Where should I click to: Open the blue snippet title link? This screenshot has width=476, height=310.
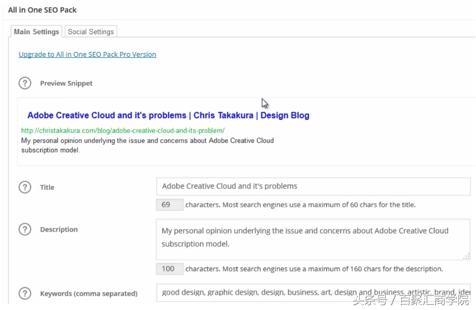pos(169,116)
